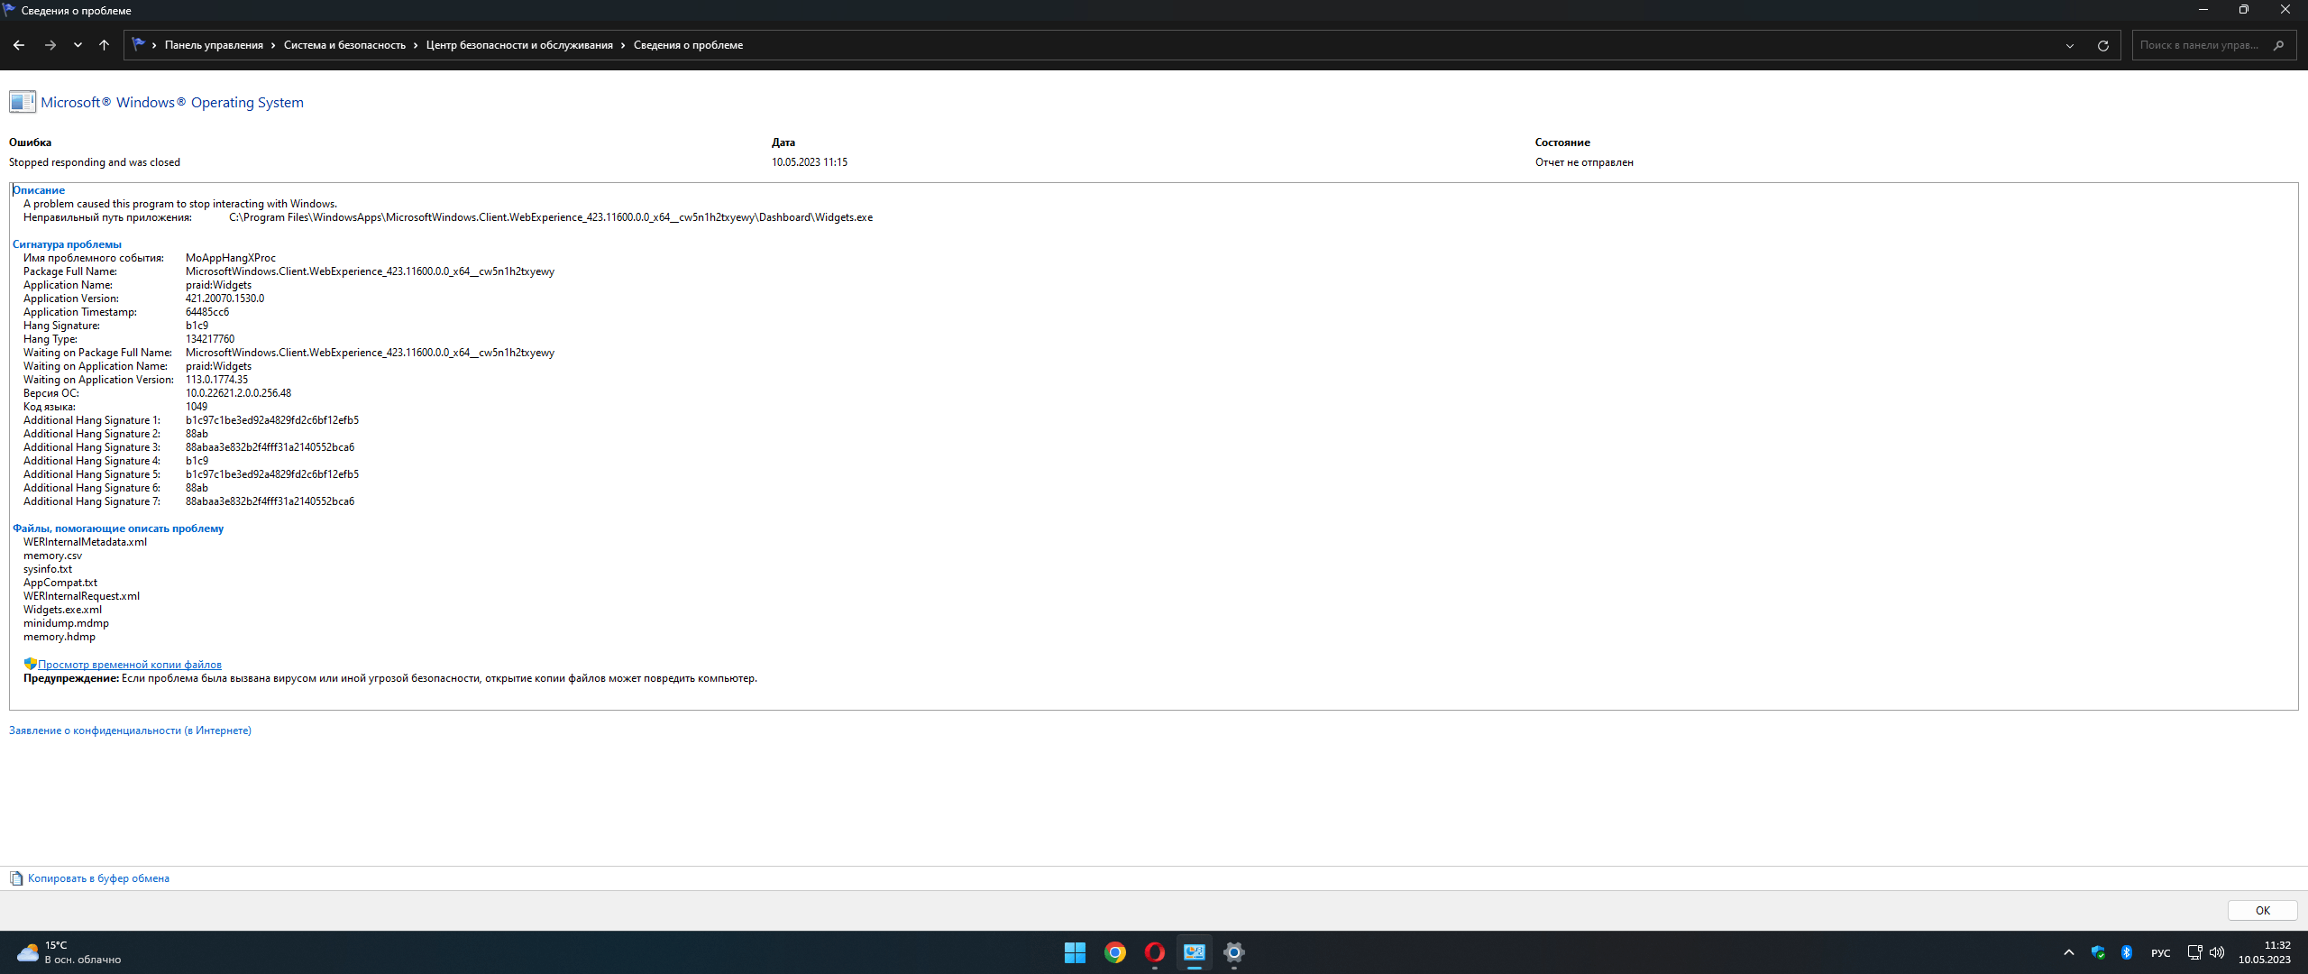2308x974 pixels.
Task: Open weather widget in taskbar
Action: [x=69, y=952]
